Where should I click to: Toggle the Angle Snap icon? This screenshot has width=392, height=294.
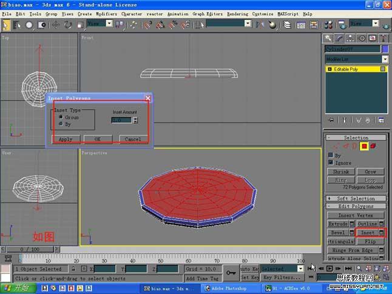pos(160,25)
